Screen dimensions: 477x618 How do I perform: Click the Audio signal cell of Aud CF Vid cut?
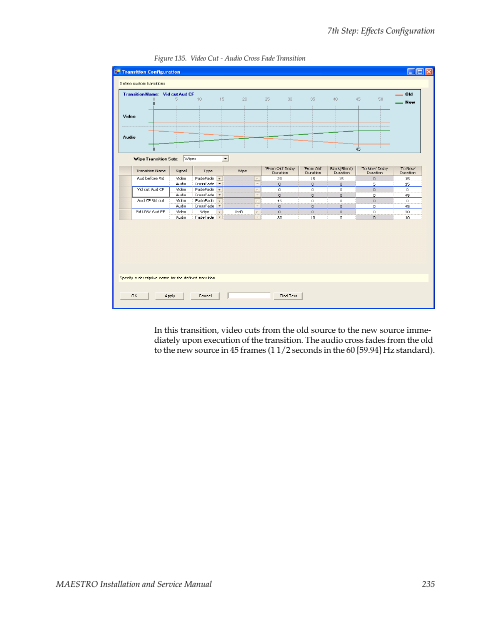coord(181,206)
